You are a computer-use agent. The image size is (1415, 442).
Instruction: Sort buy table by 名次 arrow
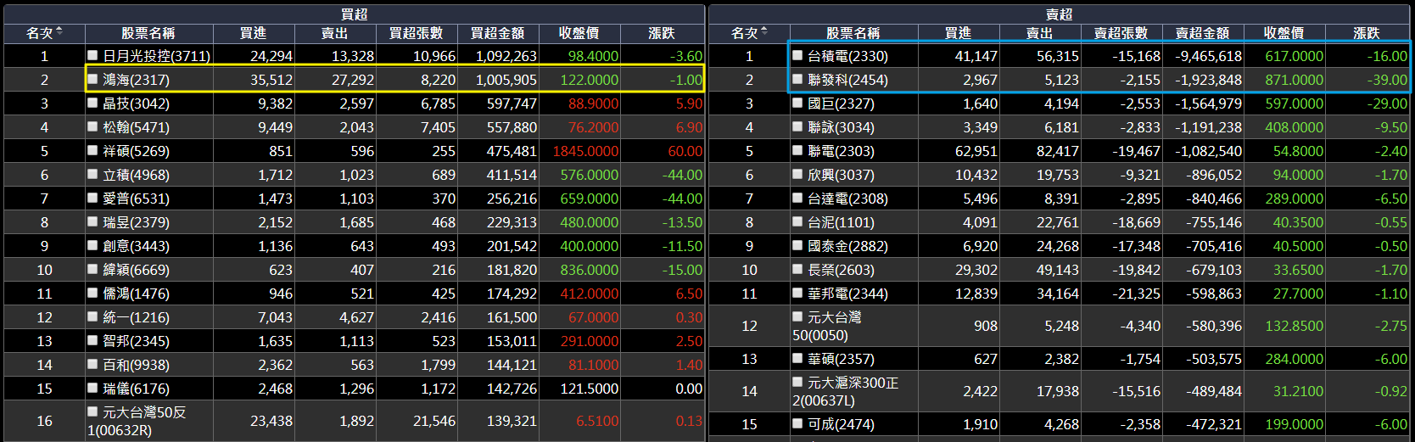[59, 32]
